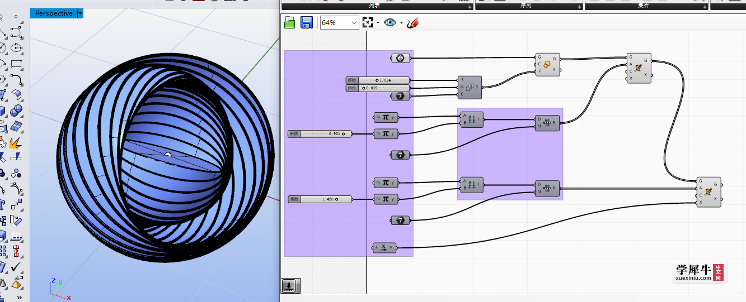Image resolution: width=746 pixels, height=302 pixels.
Task: Open the 64% zoom level combo box
Action: [339, 22]
